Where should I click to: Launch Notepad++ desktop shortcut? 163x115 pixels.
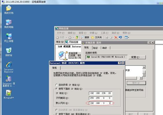[9, 94]
